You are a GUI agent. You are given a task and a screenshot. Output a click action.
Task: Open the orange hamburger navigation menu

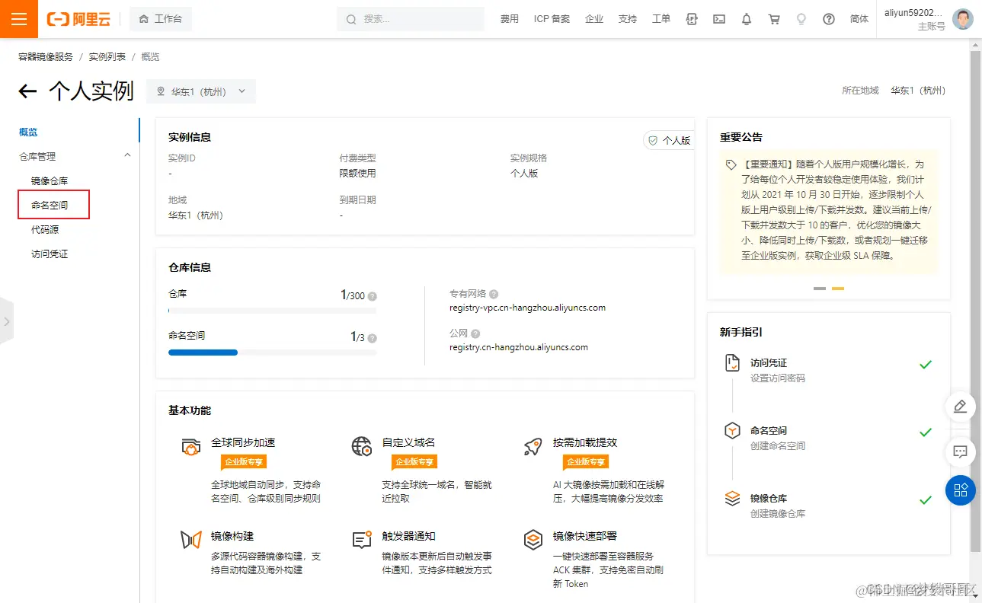coord(19,19)
